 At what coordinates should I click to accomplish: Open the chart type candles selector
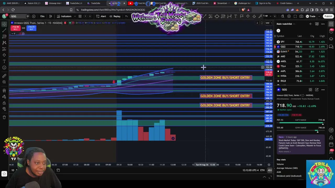pyautogui.click(x=51, y=16)
